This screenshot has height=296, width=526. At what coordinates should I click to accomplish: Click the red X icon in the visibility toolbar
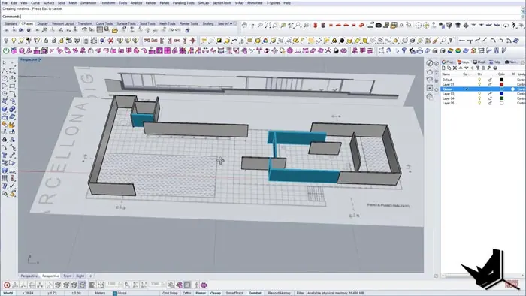pos(110,41)
